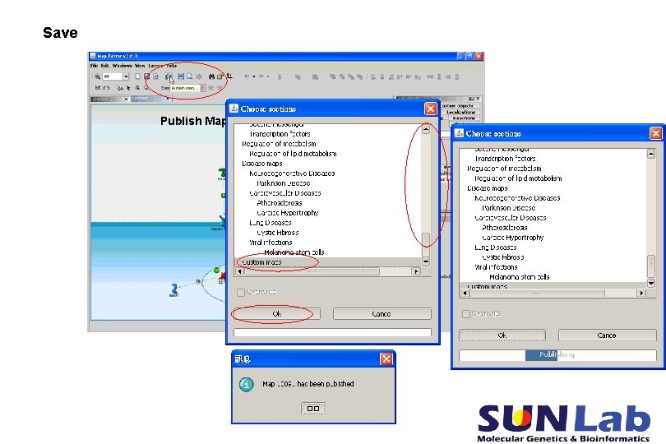Click the Redo arrow icon
The height and width of the screenshot is (444, 666).
pyautogui.click(x=261, y=76)
